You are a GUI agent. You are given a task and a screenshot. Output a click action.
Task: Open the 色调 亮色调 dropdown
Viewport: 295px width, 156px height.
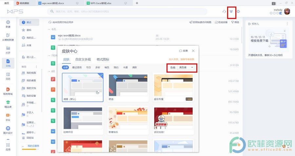pyautogui.click(x=186, y=67)
